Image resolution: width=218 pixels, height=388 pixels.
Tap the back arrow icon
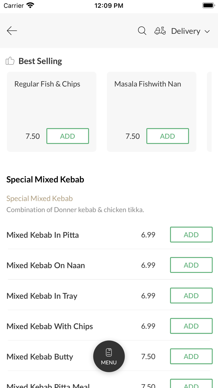[12, 31]
